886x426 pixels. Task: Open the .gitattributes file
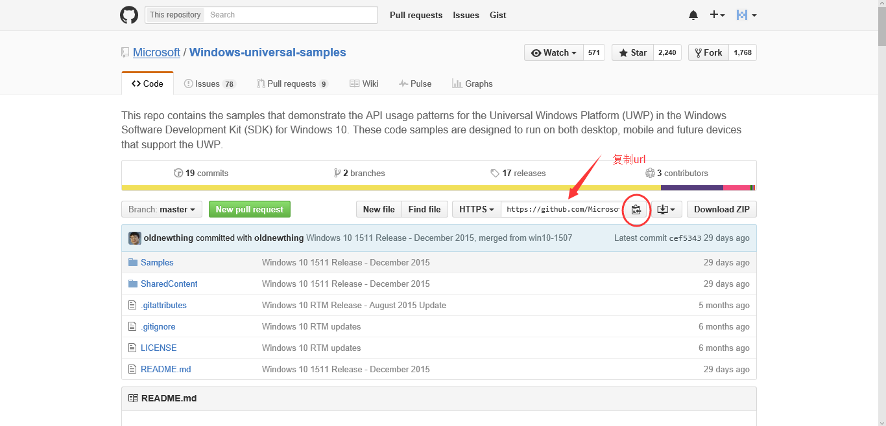pos(163,305)
